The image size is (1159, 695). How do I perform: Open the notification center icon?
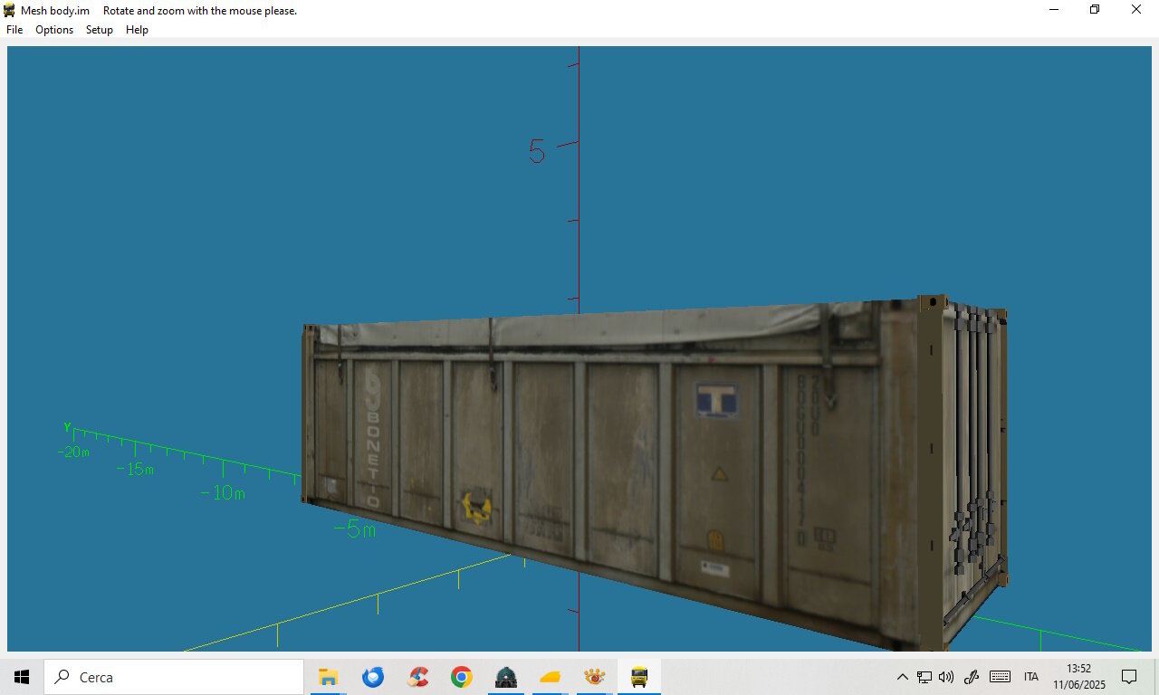1129,677
